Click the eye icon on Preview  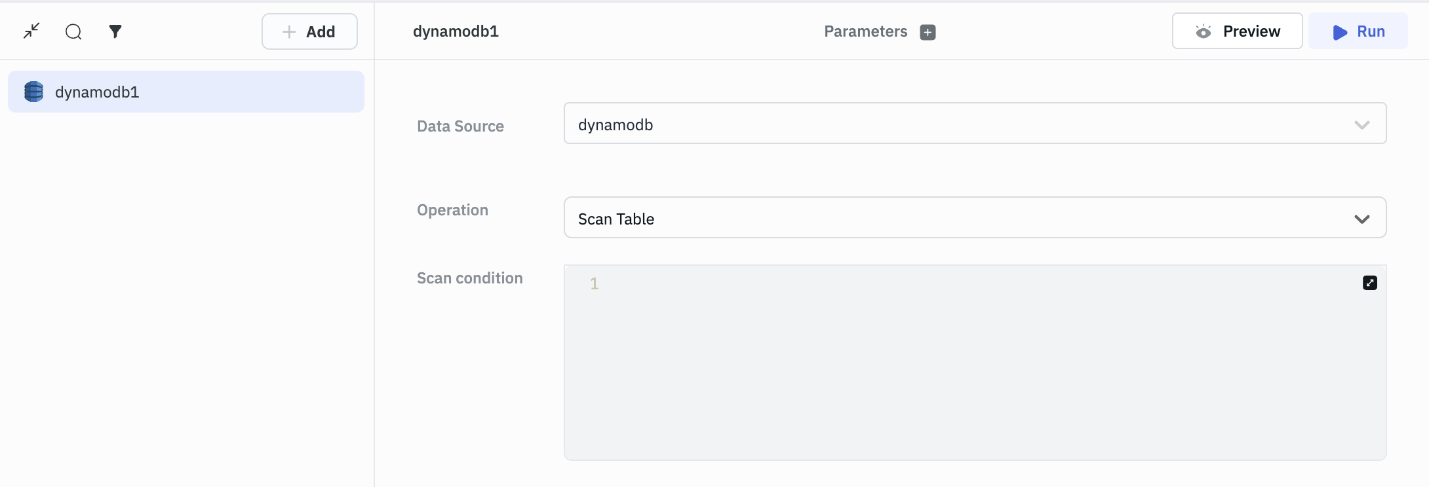(1203, 31)
